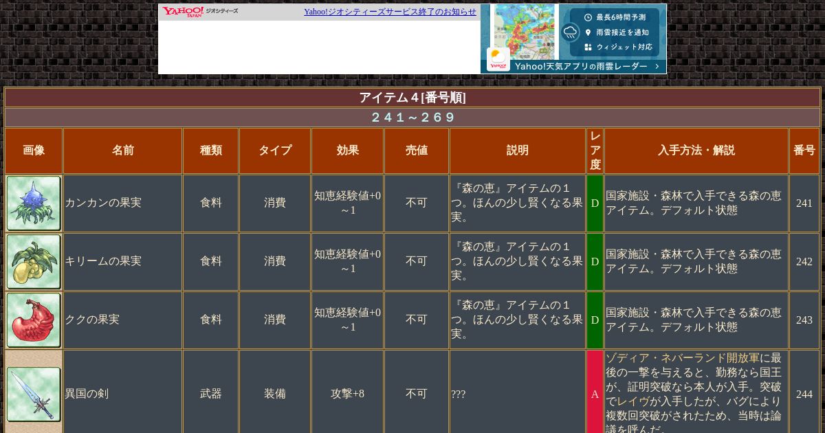Click 食料 cell in the カンカンの果実 row
The width and height of the screenshot is (825, 433).
coord(211,203)
